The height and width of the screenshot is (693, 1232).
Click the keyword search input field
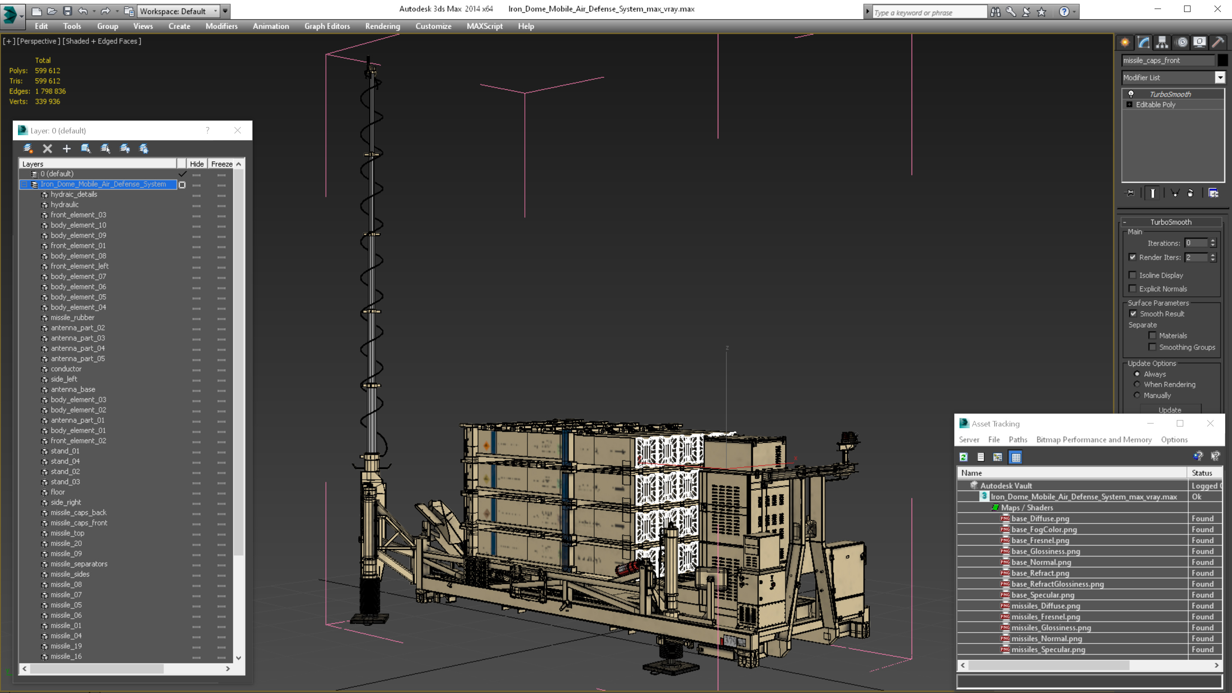[x=928, y=12]
